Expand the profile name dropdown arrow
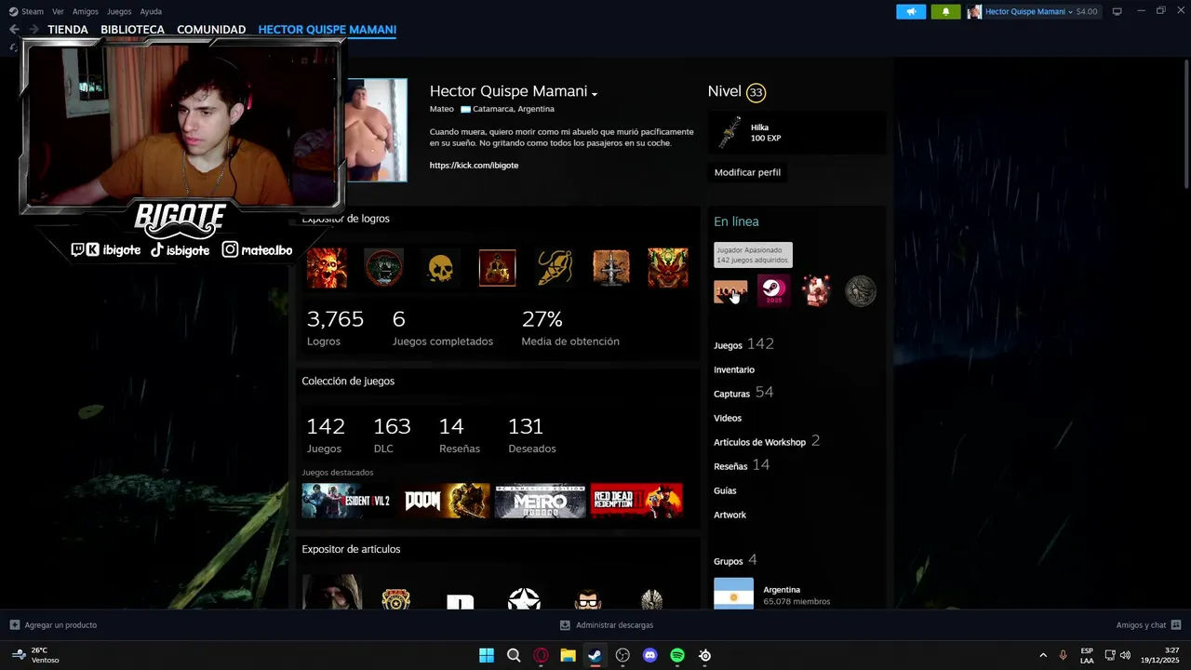Viewport: 1191px width, 670px height. (x=594, y=93)
